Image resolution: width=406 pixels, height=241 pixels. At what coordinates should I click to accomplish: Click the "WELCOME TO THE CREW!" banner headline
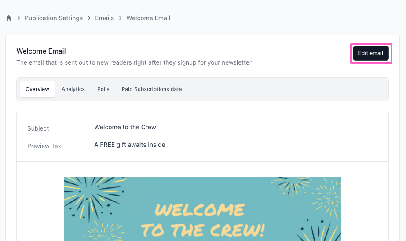point(203,219)
